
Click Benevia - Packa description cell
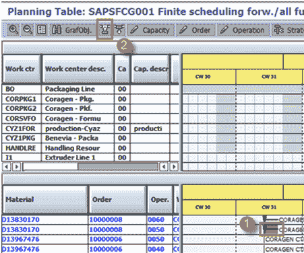(x=78, y=138)
